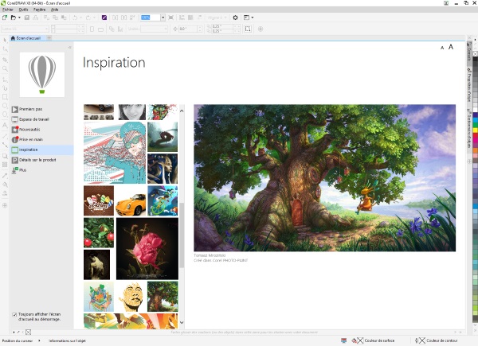478x346 pixels.
Task: Click the bleed page border icon in property bar
Action: tap(248, 29)
